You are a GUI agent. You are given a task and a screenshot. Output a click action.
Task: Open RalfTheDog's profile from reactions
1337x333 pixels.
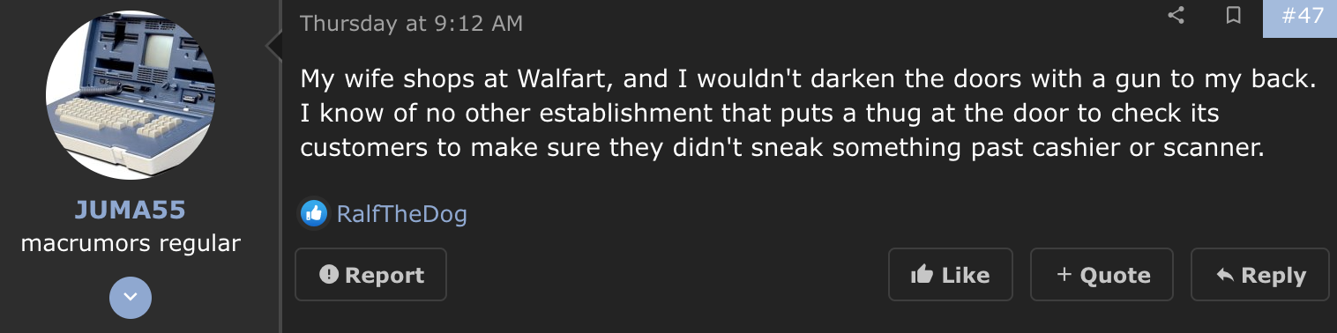(402, 213)
